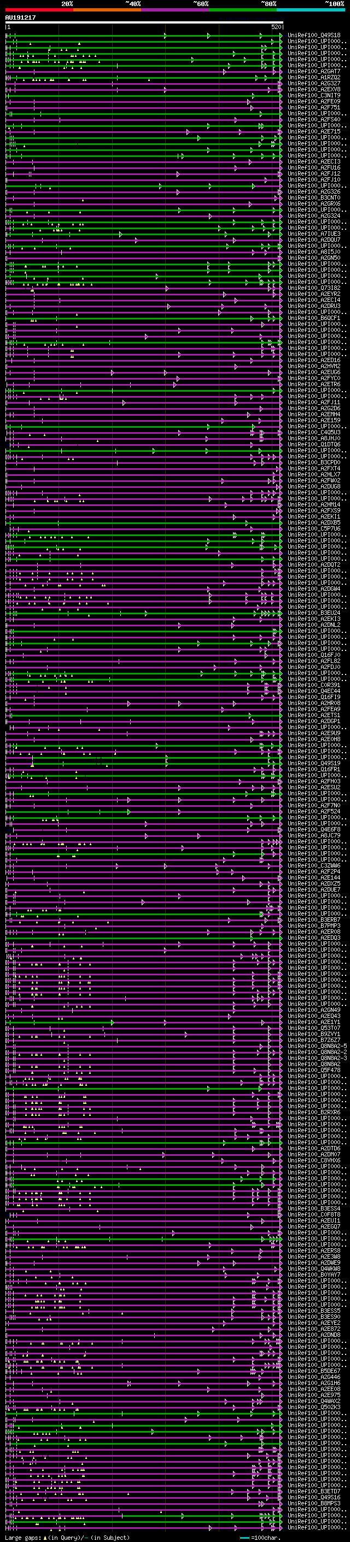Select hit UniRef100_A2E872

(314, 1328)
